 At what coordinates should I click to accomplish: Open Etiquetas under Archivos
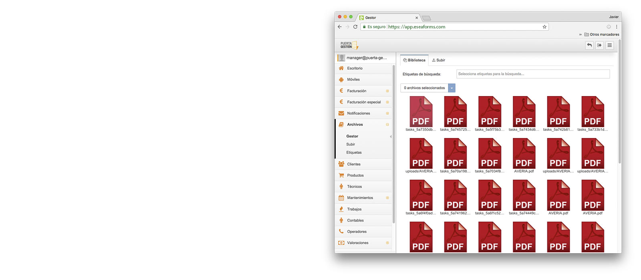pyautogui.click(x=354, y=152)
